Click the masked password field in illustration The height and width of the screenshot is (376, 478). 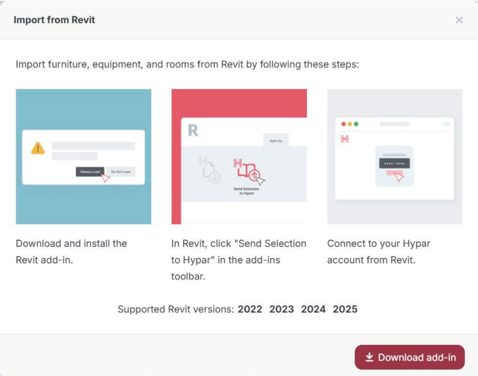pyautogui.click(x=394, y=163)
